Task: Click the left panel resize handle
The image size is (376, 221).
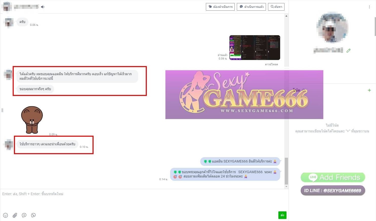Action: click(2, 110)
